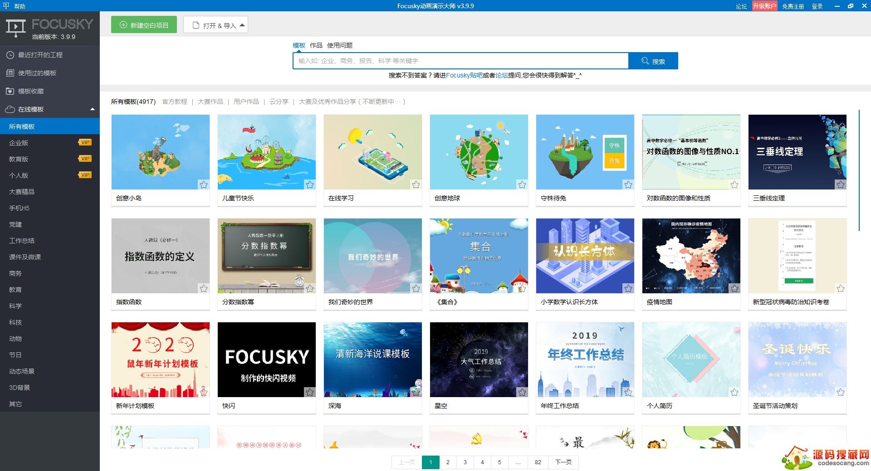Click the pin icon in the title bar

pos(6,6)
